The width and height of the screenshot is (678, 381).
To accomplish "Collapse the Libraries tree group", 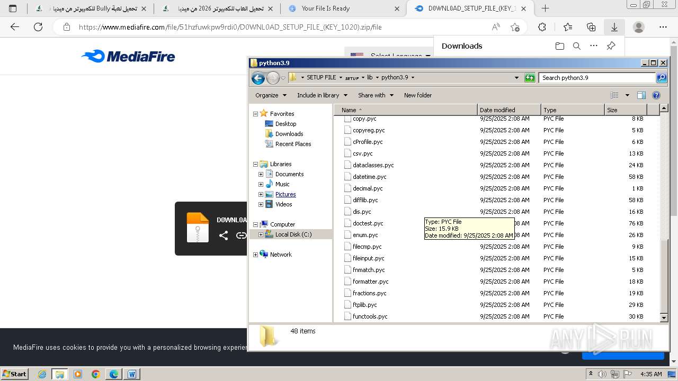I will [255, 164].
